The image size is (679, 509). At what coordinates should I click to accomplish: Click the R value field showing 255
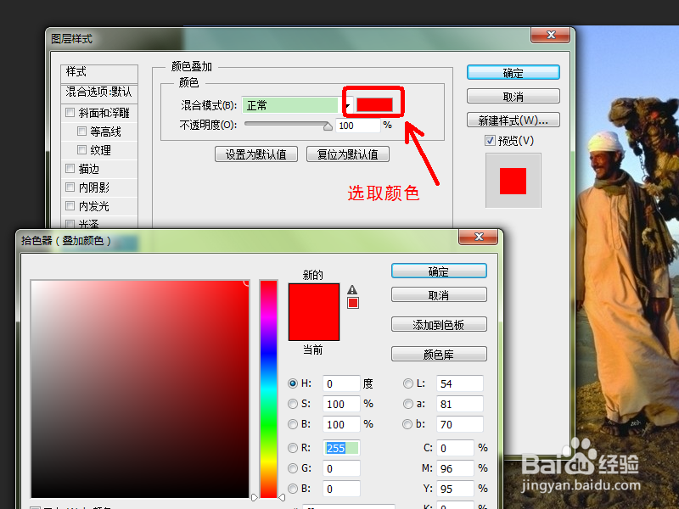click(x=341, y=448)
